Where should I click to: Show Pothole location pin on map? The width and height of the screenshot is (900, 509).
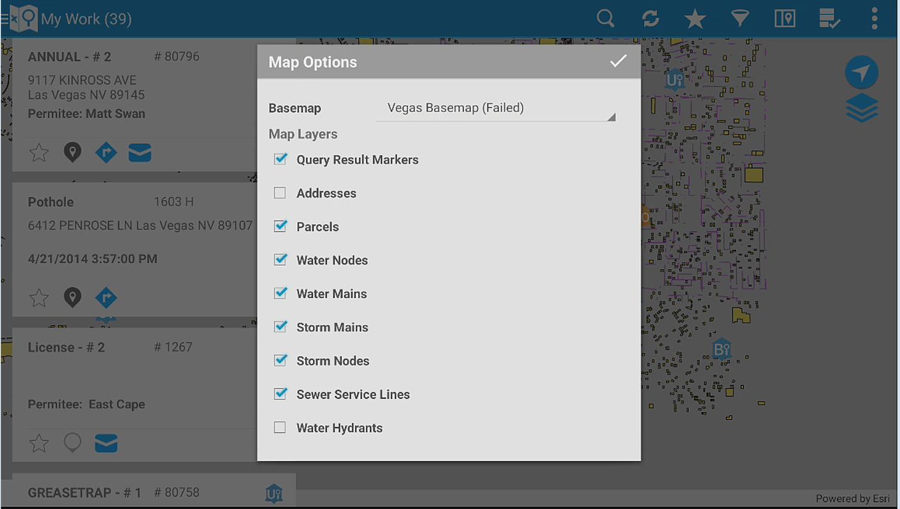point(73,298)
